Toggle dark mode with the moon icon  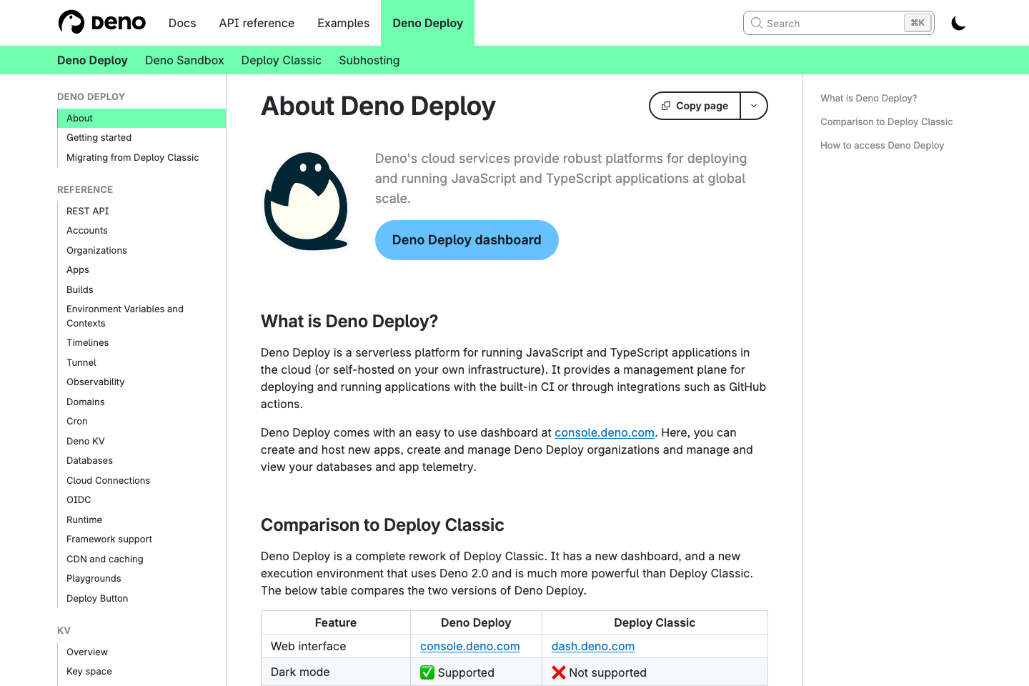tap(958, 23)
